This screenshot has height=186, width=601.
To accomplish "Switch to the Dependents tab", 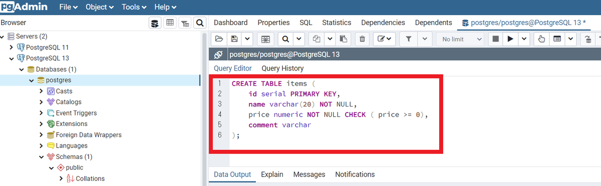I will tap(433, 22).
